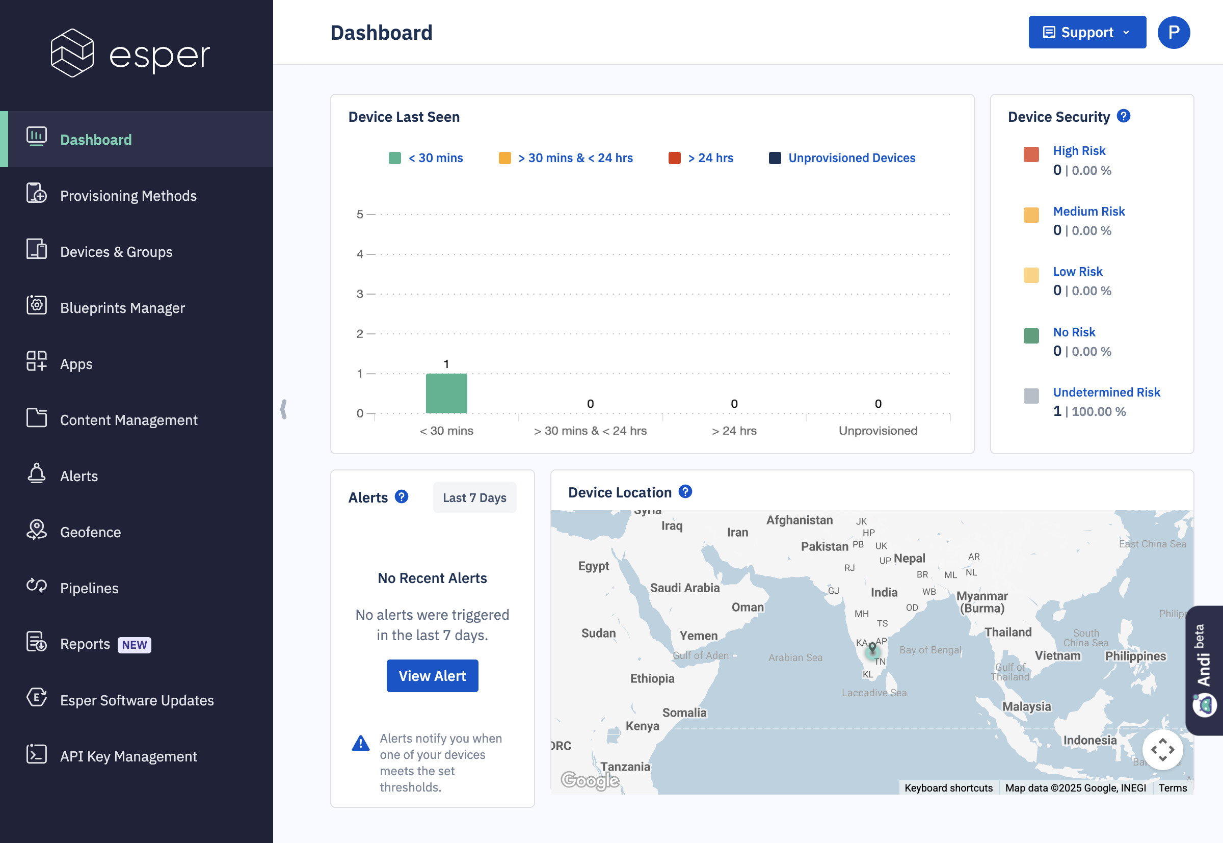The height and width of the screenshot is (843, 1223).
Task: Click the help icon next to Device Location
Action: tap(685, 492)
